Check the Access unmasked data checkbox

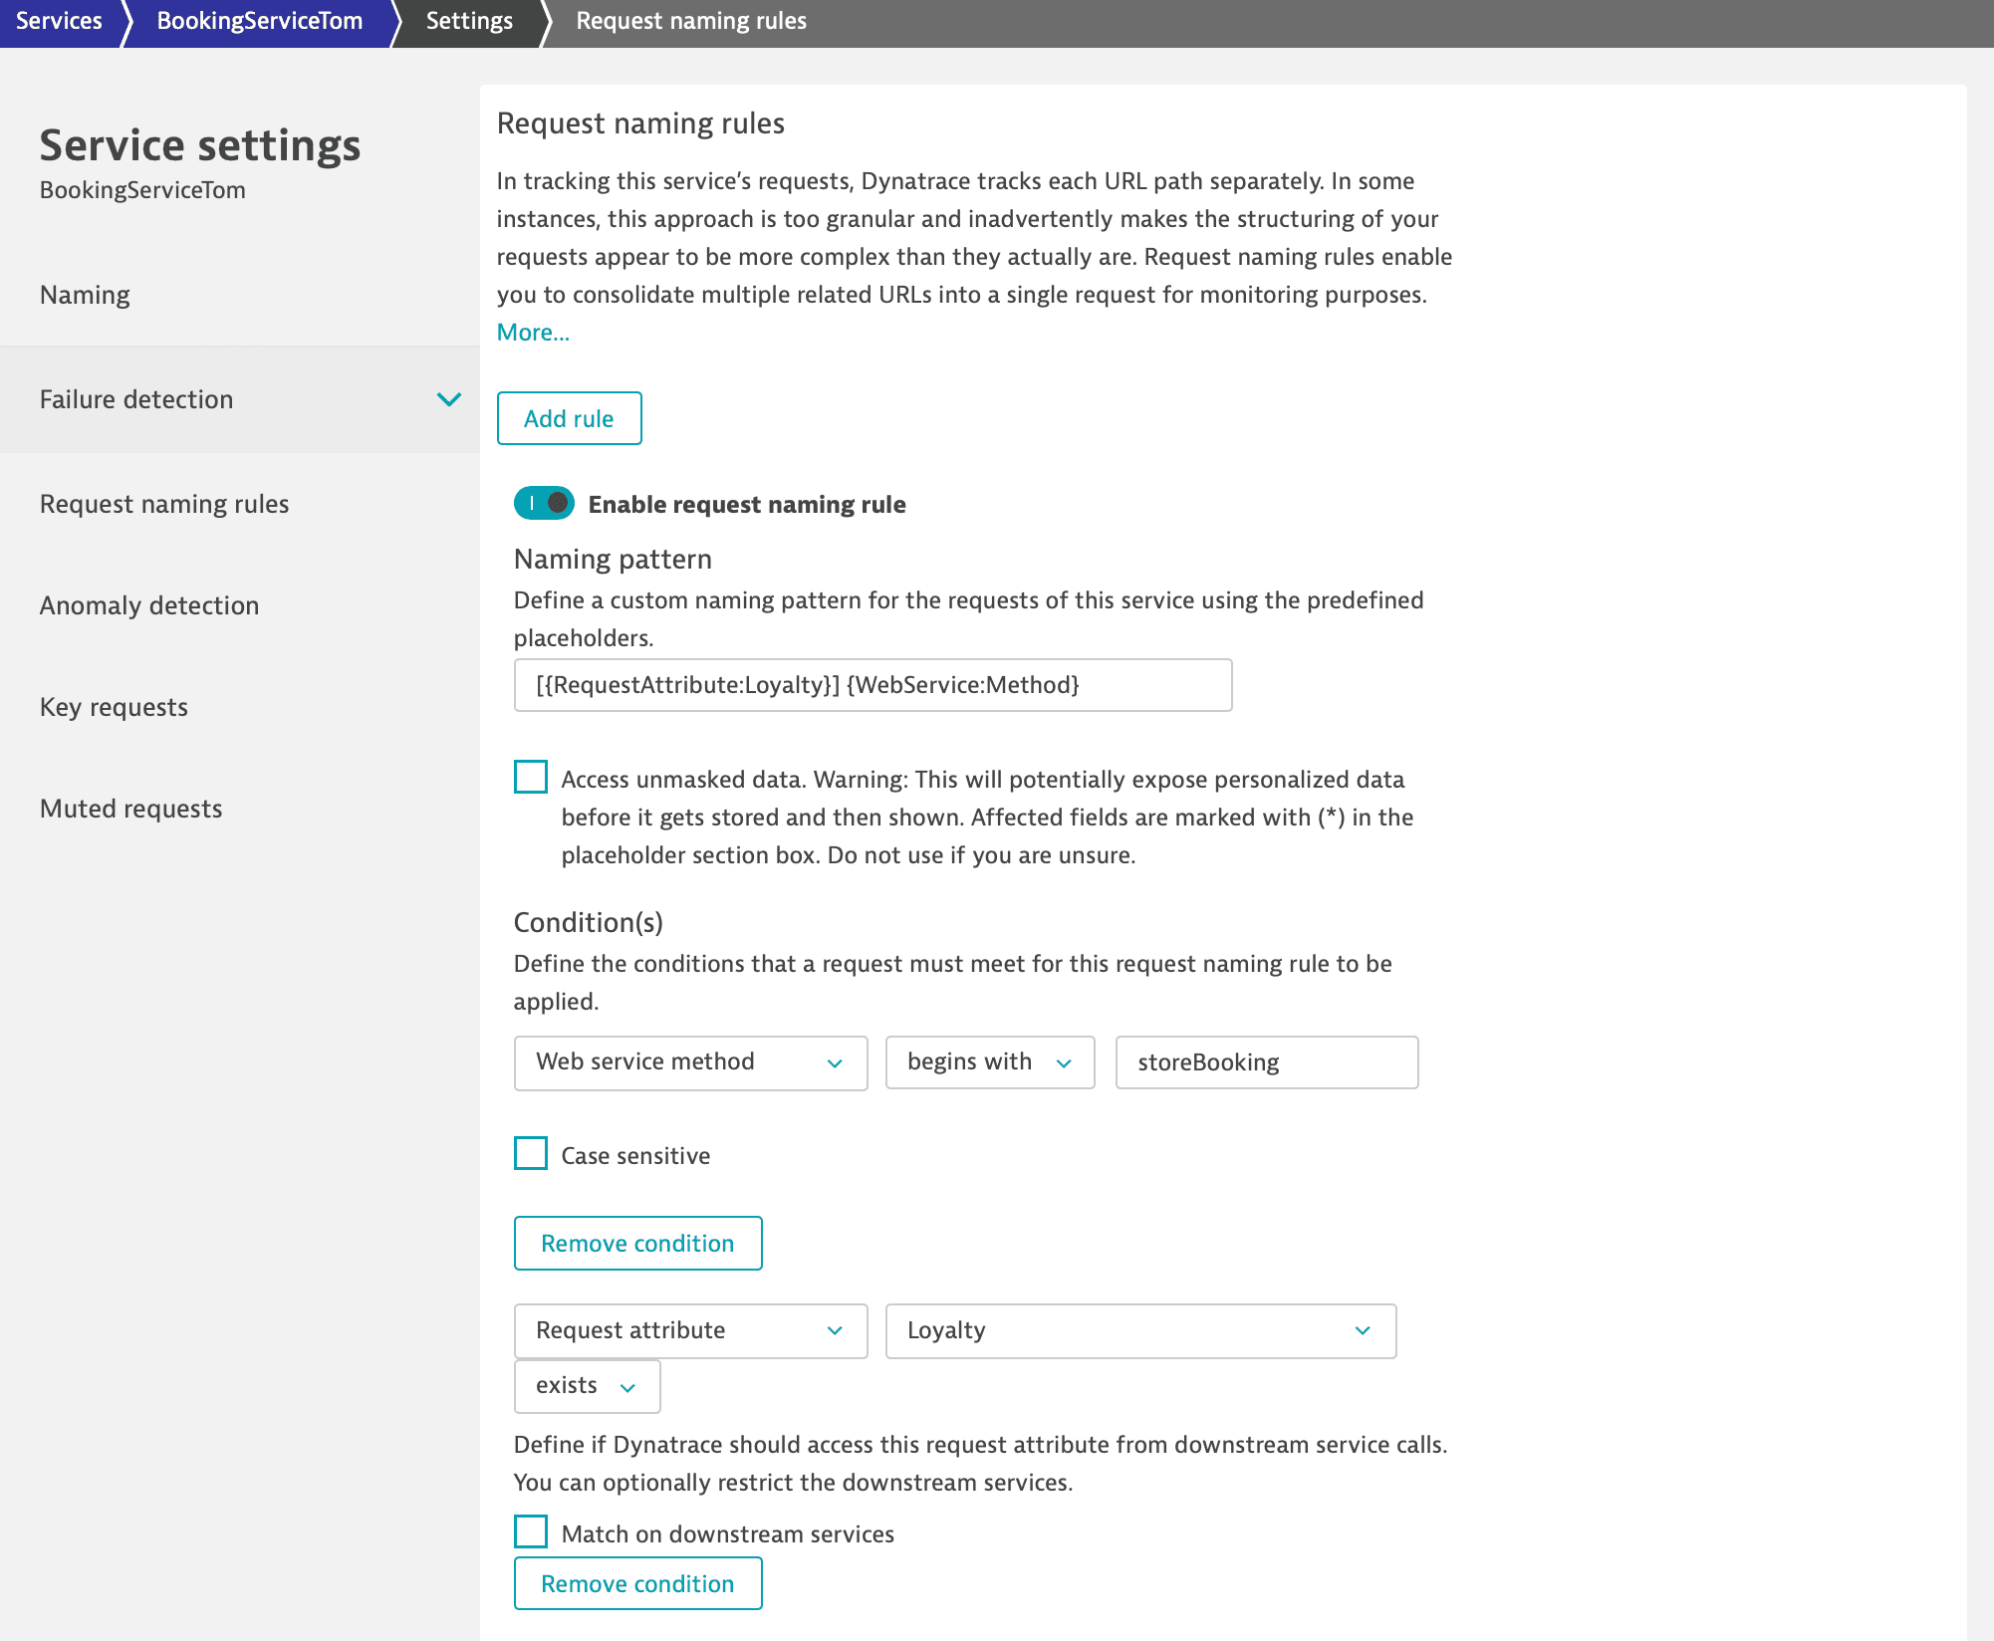click(x=531, y=777)
